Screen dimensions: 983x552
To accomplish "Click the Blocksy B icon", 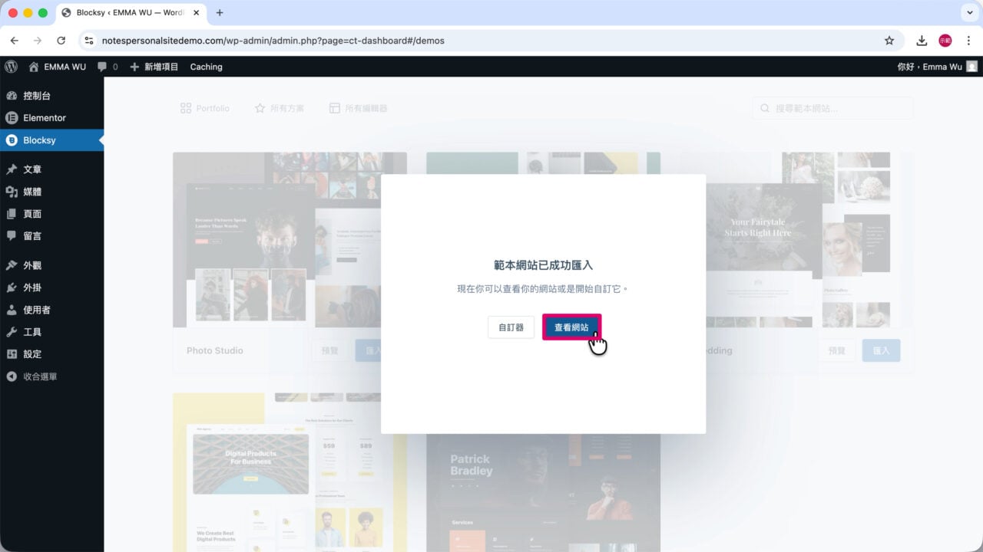I will coord(12,140).
